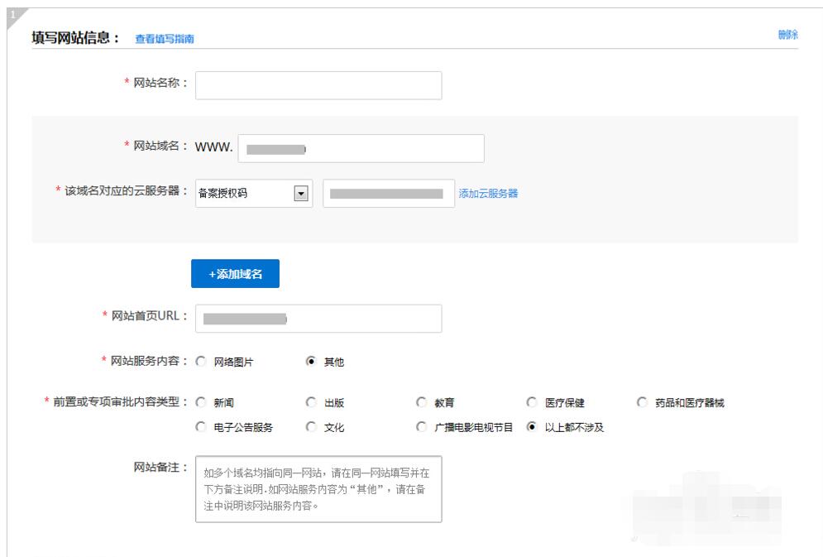
Task: Pick the 药品和医疗器械 radio option
Action: coord(643,403)
